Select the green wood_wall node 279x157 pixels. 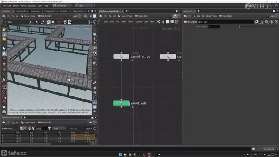coord(121,103)
